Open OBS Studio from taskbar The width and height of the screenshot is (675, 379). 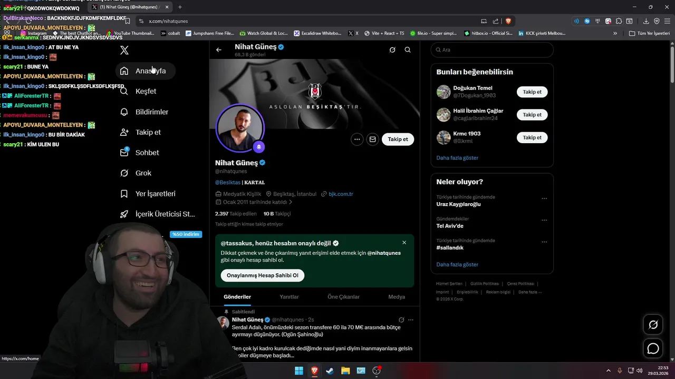click(x=377, y=371)
